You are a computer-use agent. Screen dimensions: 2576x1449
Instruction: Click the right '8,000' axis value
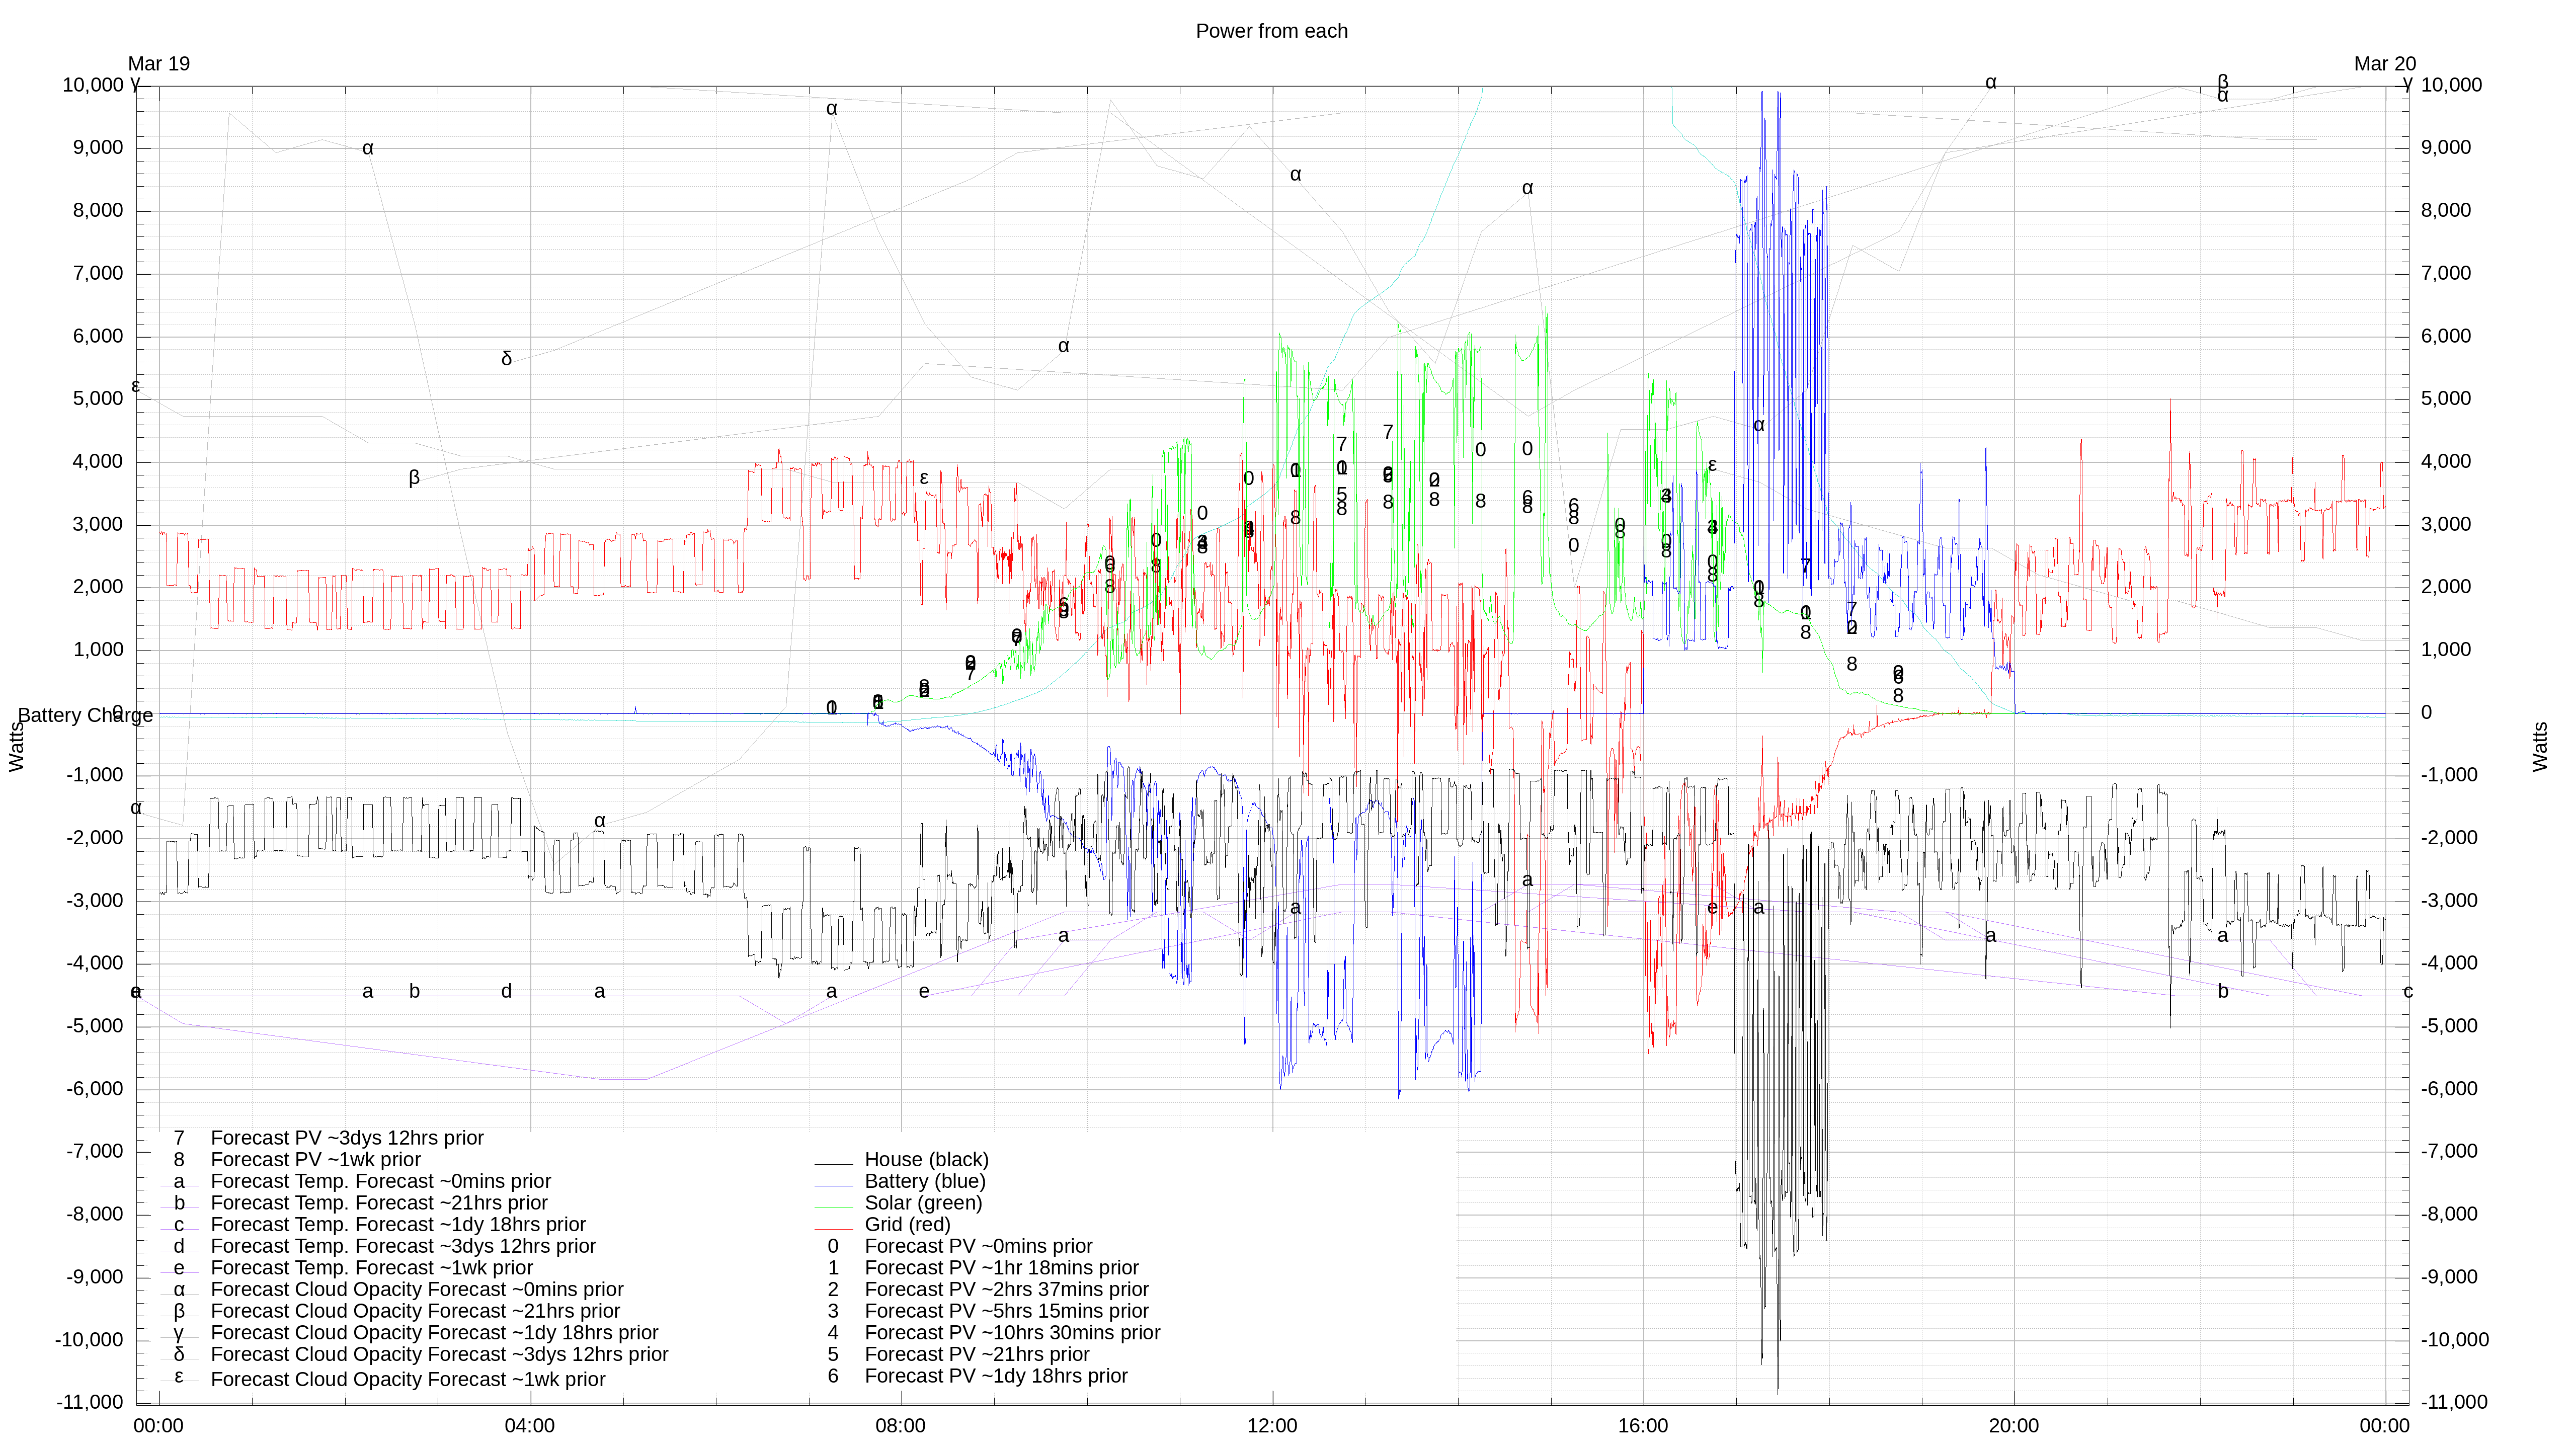click(2445, 210)
